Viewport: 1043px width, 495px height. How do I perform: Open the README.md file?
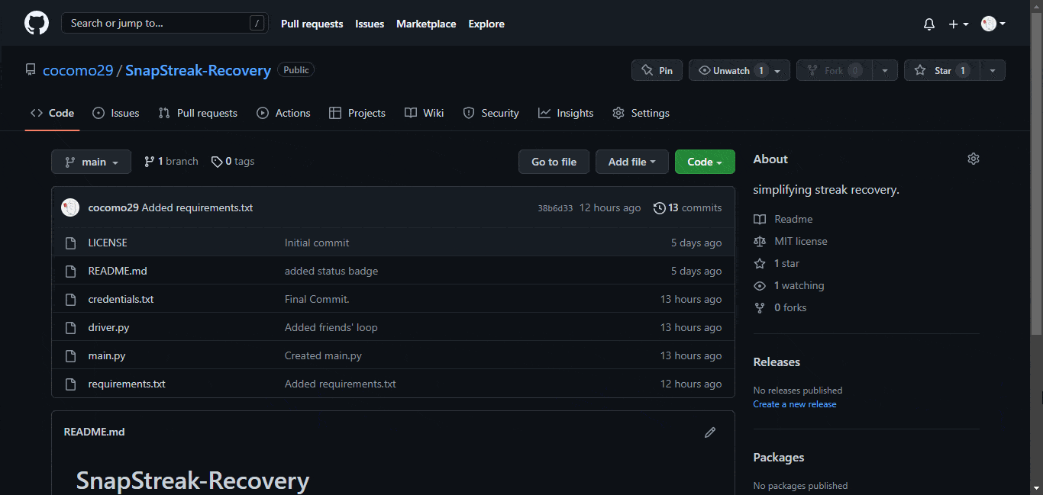(118, 271)
